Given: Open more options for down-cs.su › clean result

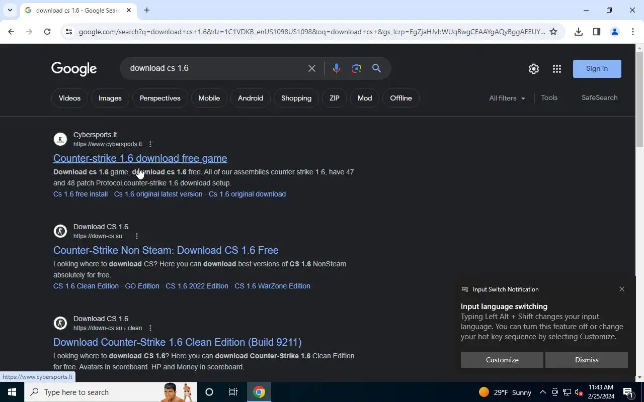Looking at the screenshot, I should 150,328.
